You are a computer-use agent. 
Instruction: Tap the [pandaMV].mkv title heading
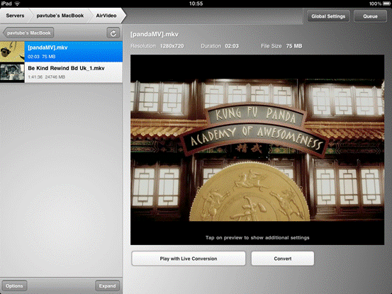[x=155, y=34]
